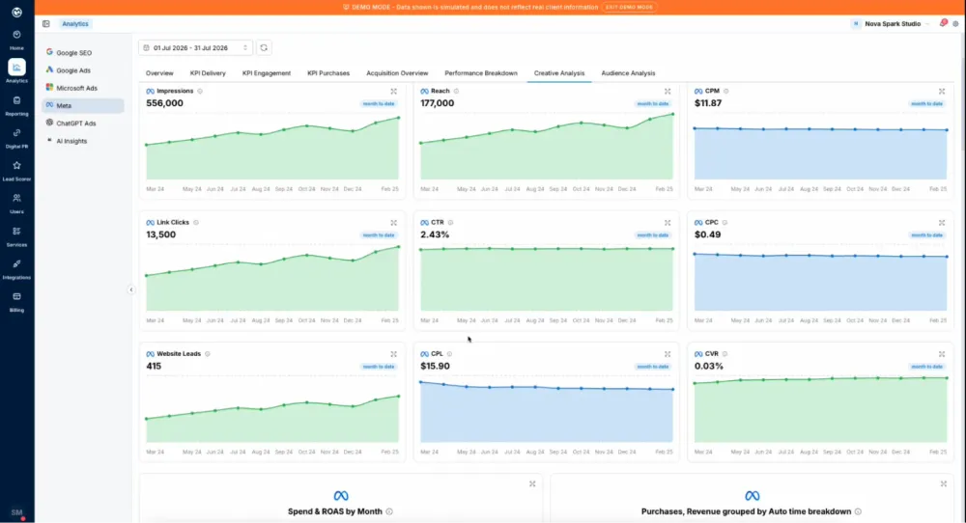Switch to the KPI Engagement tab

pyautogui.click(x=267, y=73)
